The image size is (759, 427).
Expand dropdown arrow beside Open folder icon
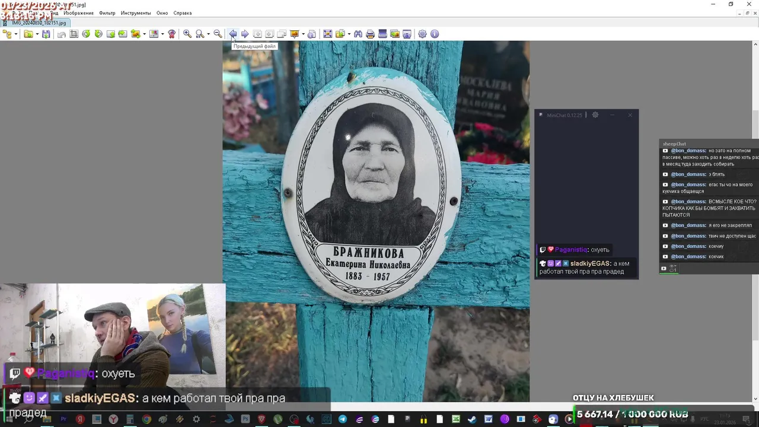pos(37,34)
